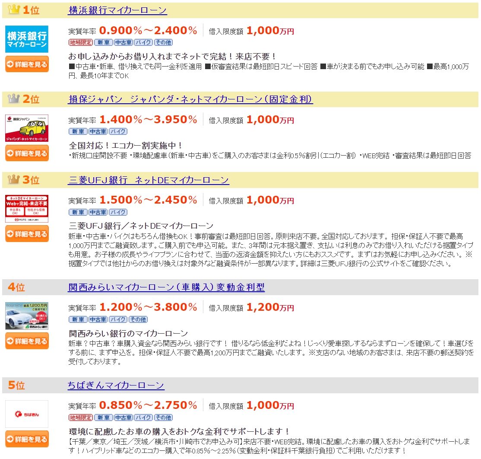Open the ちばぎんマイカーローン title link

pos(116,385)
